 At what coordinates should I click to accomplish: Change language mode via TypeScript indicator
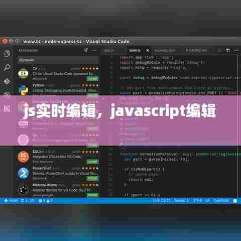221,200
